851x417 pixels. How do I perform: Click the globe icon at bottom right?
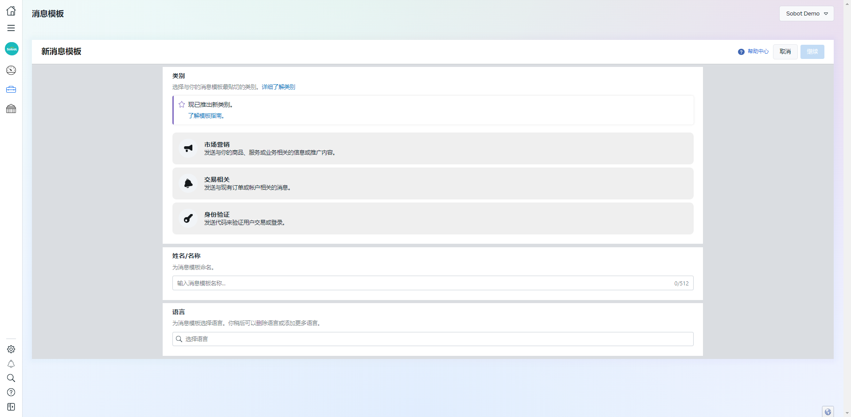tap(828, 412)
